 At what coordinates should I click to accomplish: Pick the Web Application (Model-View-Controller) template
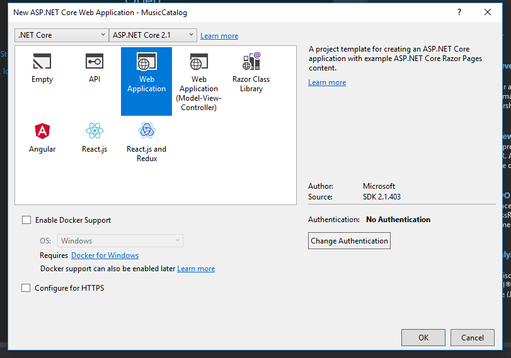pyautogui.click(x=198, y=62)
